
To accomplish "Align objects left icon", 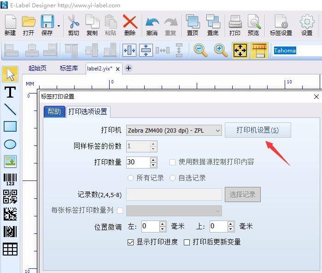I will click(x=12, y=50).
